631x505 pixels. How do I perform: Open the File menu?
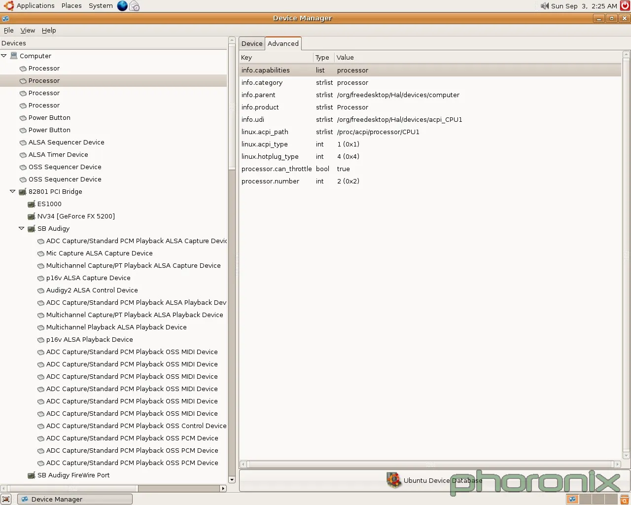(x=9, y=30)
